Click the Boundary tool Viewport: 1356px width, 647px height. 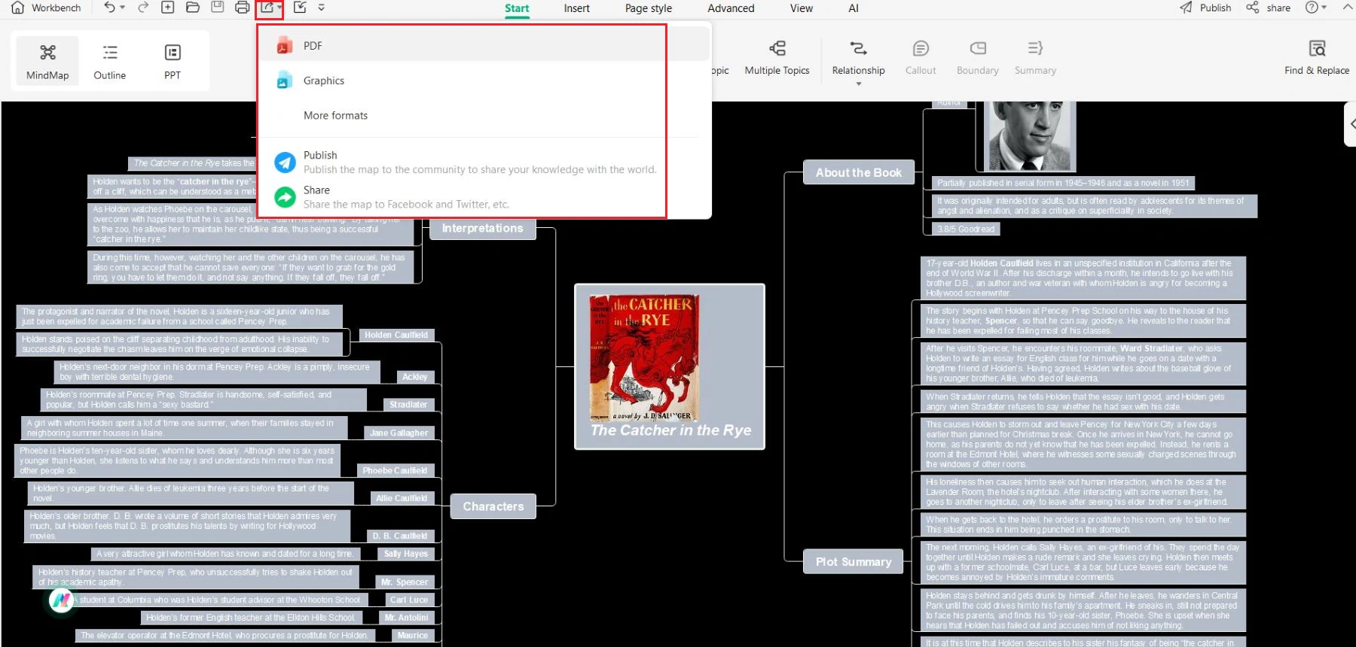978,58
